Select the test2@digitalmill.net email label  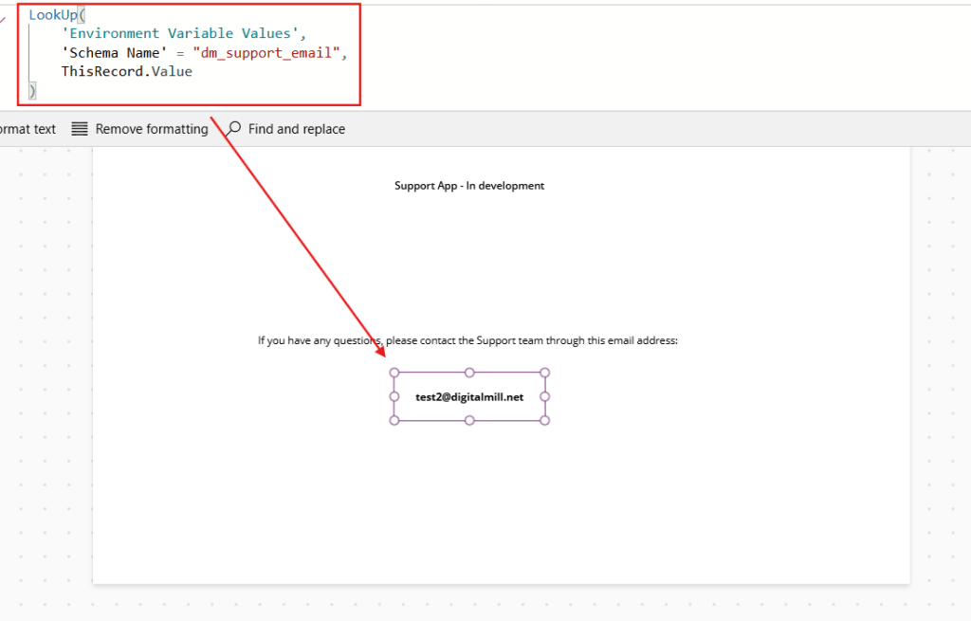pos(468,396)
